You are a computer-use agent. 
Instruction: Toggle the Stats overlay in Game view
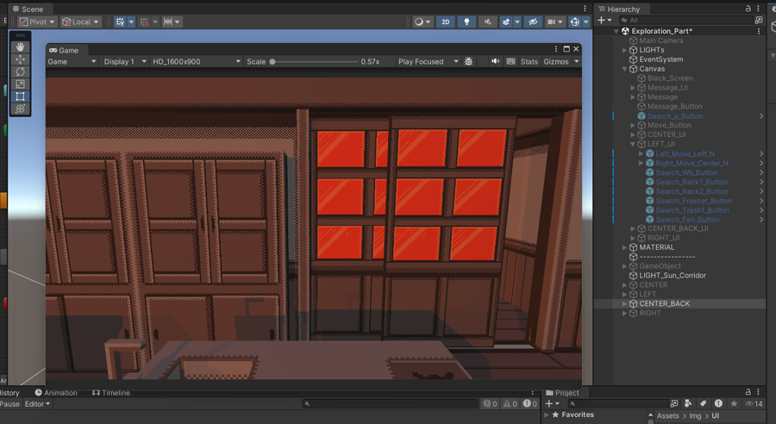point(529,62)
